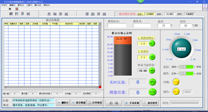208x112 pixels.
Task: Click the table's vertical scrollbar down arrow
Action: [100, 84]
